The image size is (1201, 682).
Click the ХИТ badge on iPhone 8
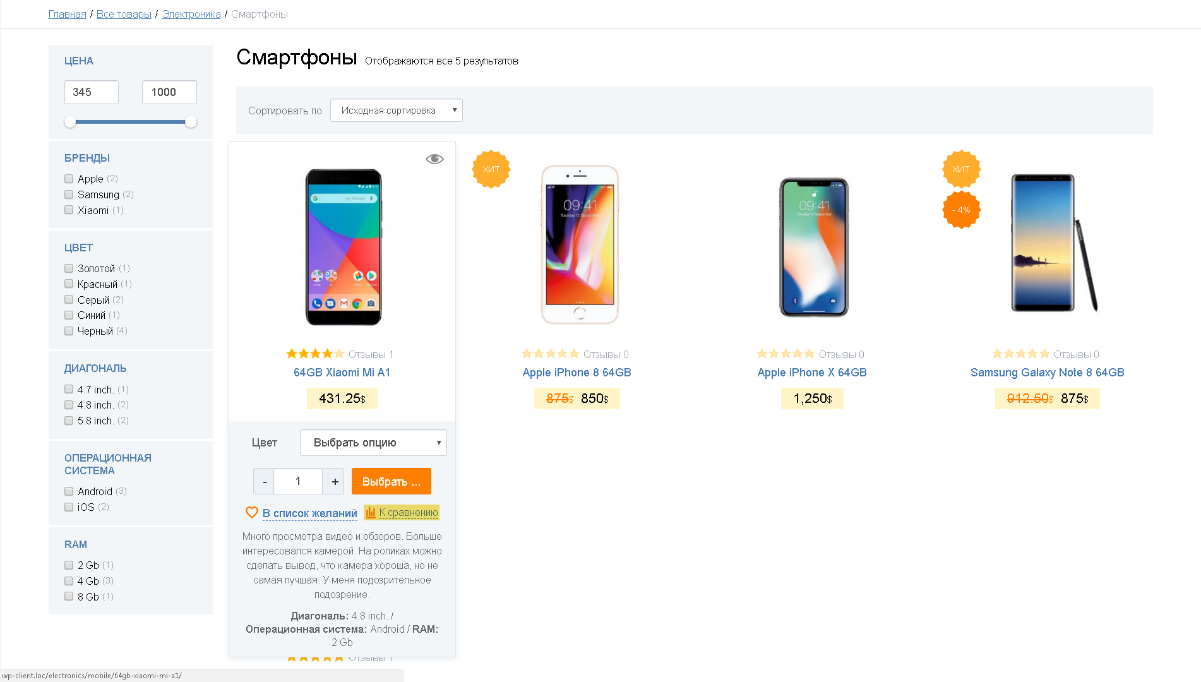tap(491, 169)
